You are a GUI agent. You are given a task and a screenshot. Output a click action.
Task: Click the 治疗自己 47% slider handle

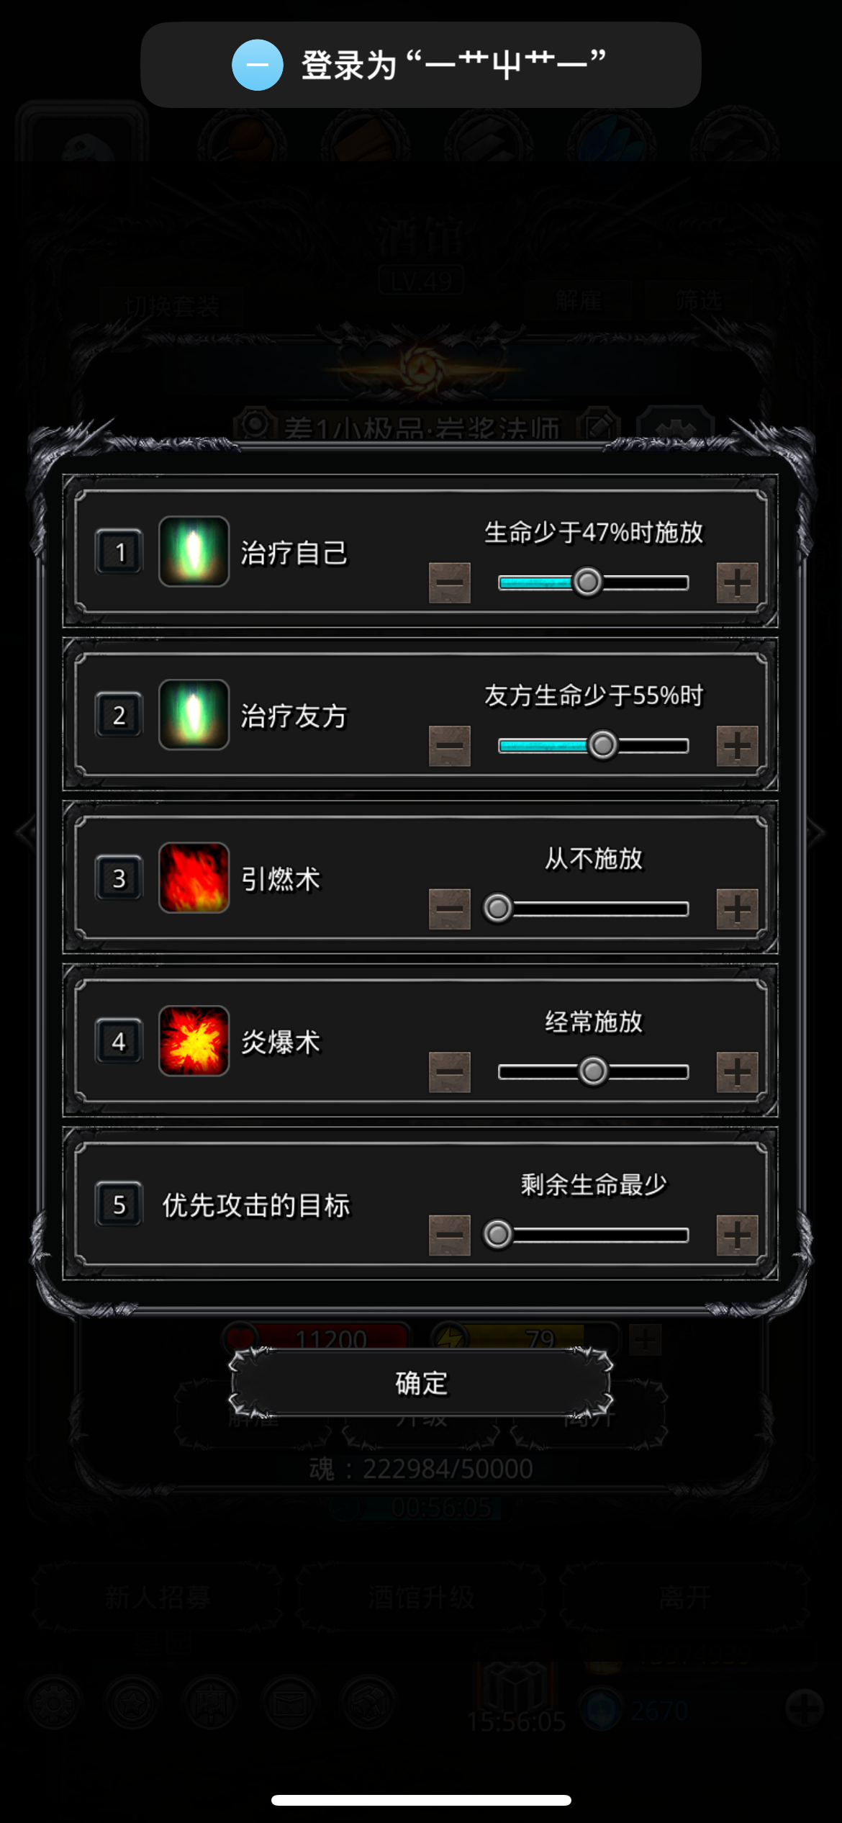click(588, 582)
